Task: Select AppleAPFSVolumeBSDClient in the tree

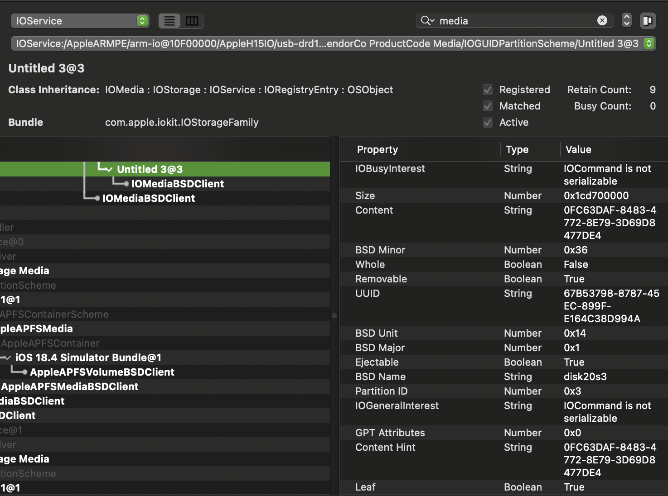Action: [x=102, y=372]
